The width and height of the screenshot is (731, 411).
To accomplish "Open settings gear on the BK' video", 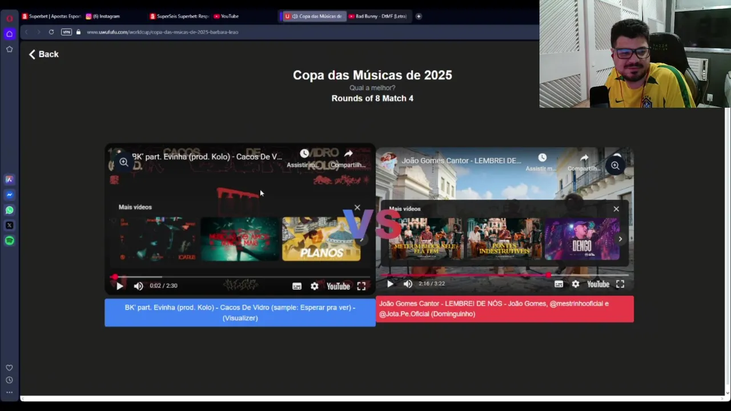I will click(x=315, y=286).
